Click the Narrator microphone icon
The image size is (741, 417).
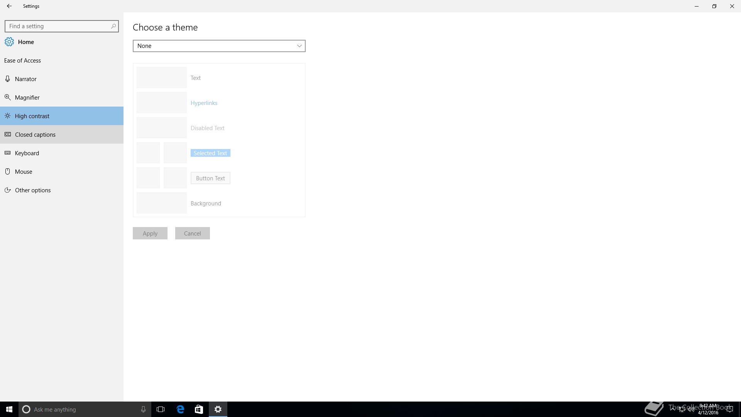click(x=7, y=79)
